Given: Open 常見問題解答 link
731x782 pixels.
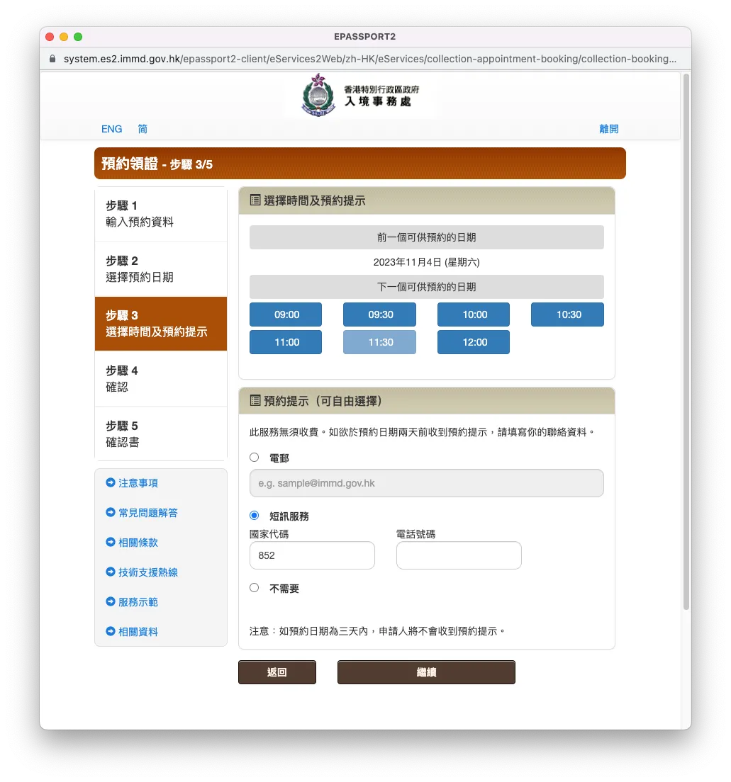Looking at the screenshot, I should [x=148, y=513].
